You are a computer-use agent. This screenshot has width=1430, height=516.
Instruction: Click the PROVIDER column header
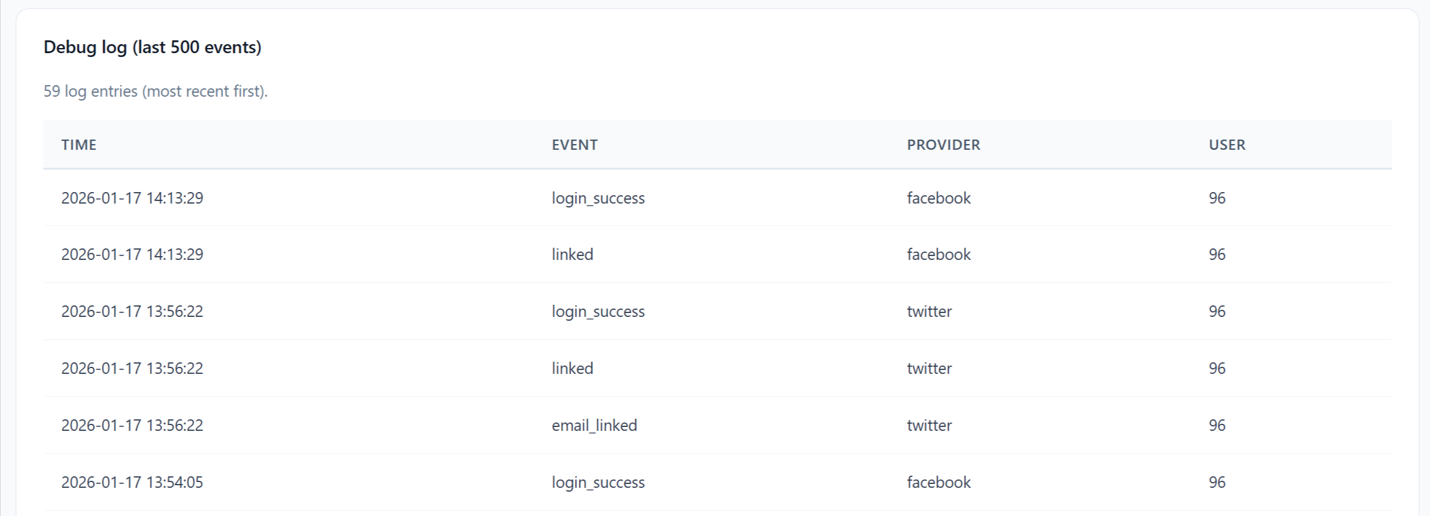pyautogui.click(x=943, y=145)
